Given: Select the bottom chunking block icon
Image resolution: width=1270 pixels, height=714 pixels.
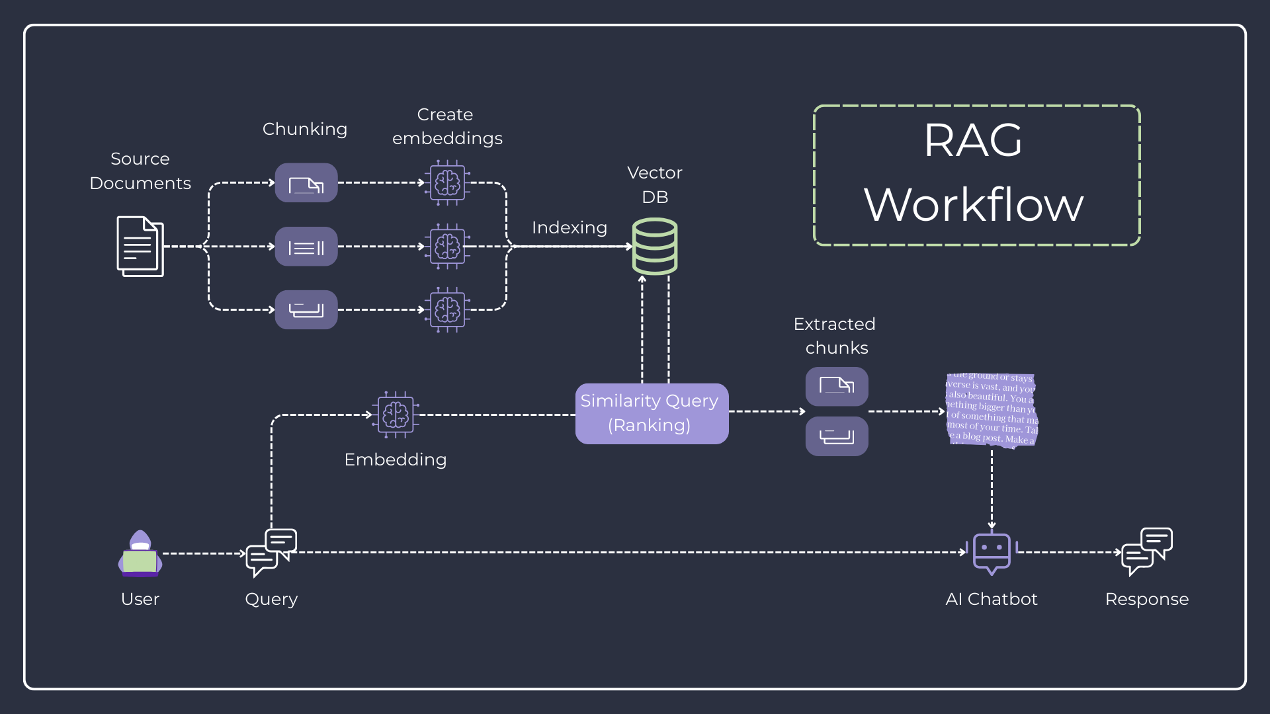Looking at the screenshot, I should [306, 309].
